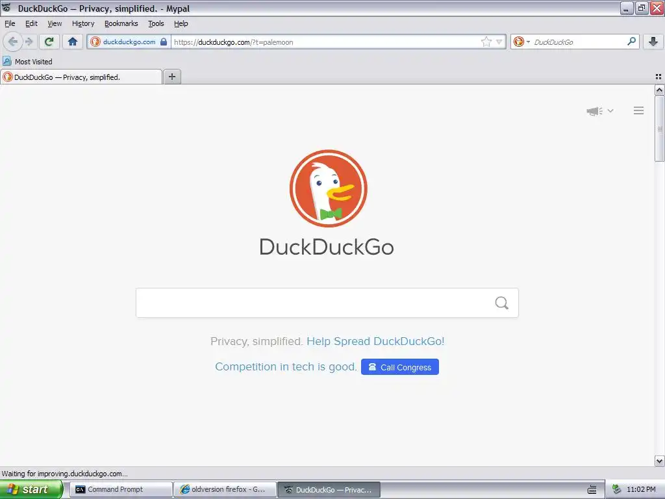Viewport: 665px width, 499px height.
Task: Click the vertical scrollbar thumb
Action: [660, 129]
